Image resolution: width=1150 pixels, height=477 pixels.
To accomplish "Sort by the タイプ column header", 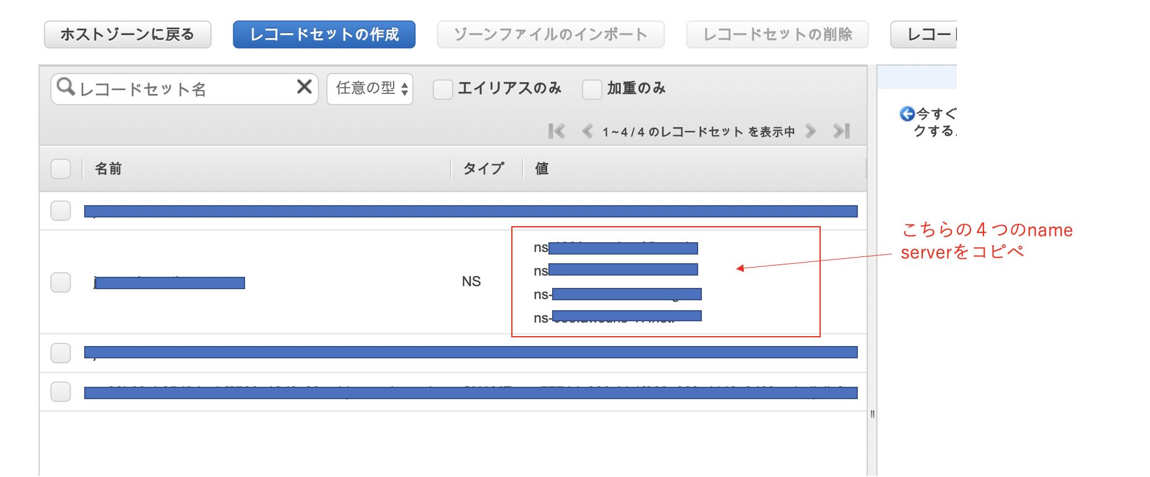I will [483, 169].
